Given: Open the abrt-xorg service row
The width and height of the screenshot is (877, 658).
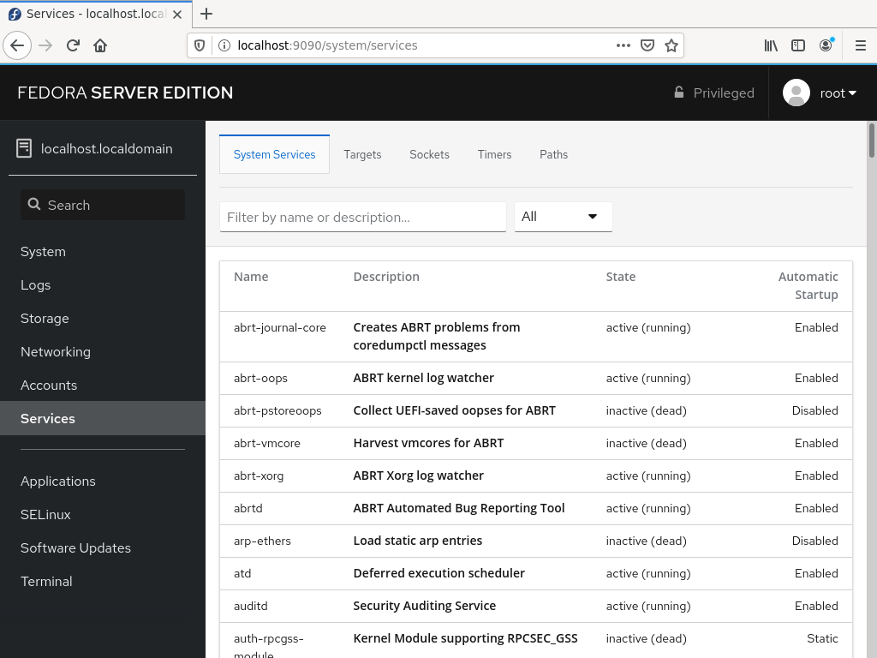Looking at the screenshot, I should (x=536, y=476).
